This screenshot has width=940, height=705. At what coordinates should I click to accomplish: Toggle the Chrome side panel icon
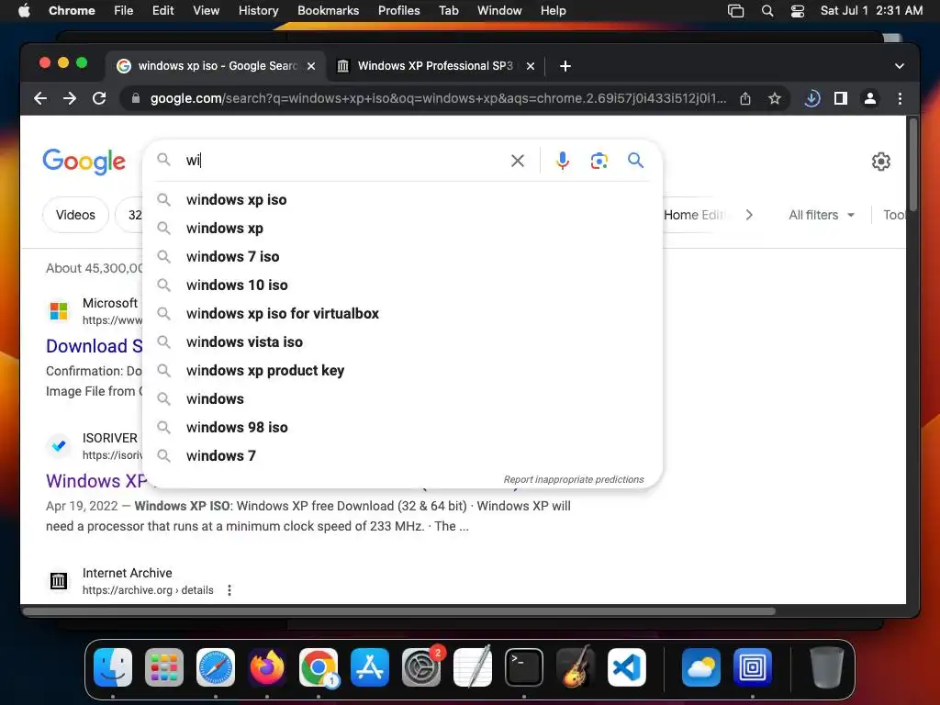[x=841, y=98]
